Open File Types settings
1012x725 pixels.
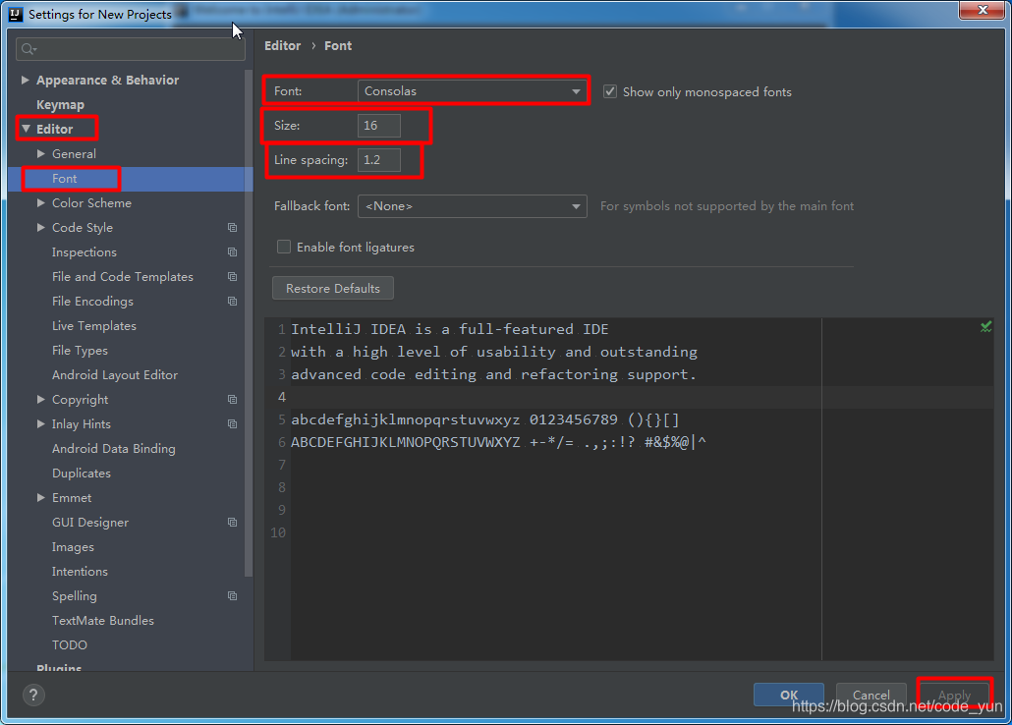click(80, 351)
